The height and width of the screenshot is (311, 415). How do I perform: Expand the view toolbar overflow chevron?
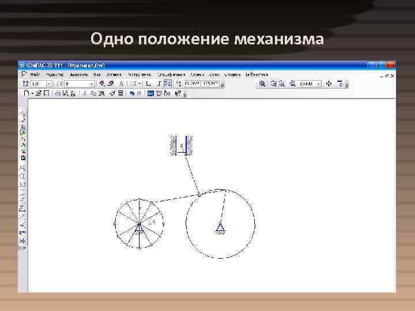347,85
